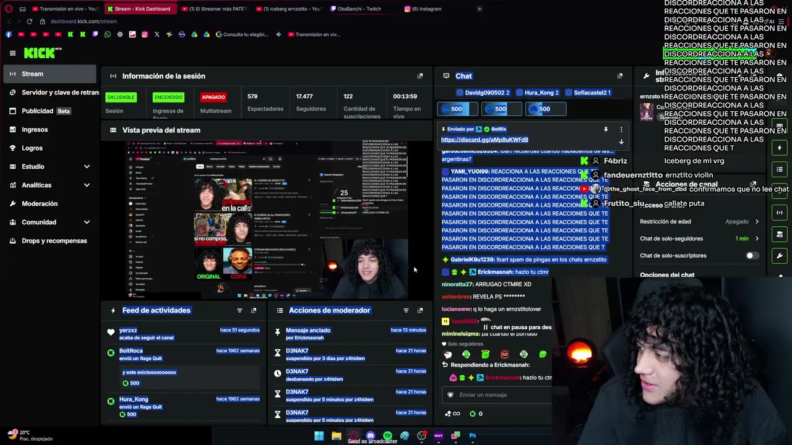Open the Facebook bookmark icon

[x=9, y=35]
